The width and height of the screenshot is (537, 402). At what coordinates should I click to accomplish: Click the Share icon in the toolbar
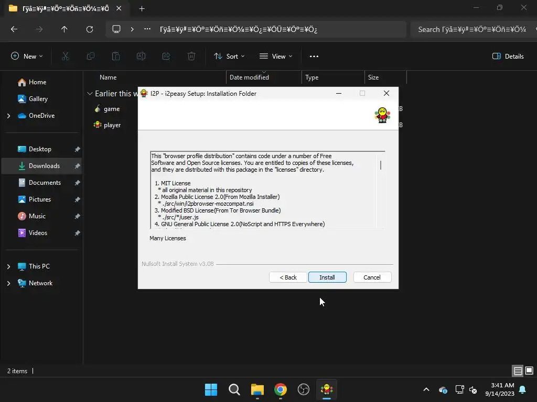pos(166,57)
